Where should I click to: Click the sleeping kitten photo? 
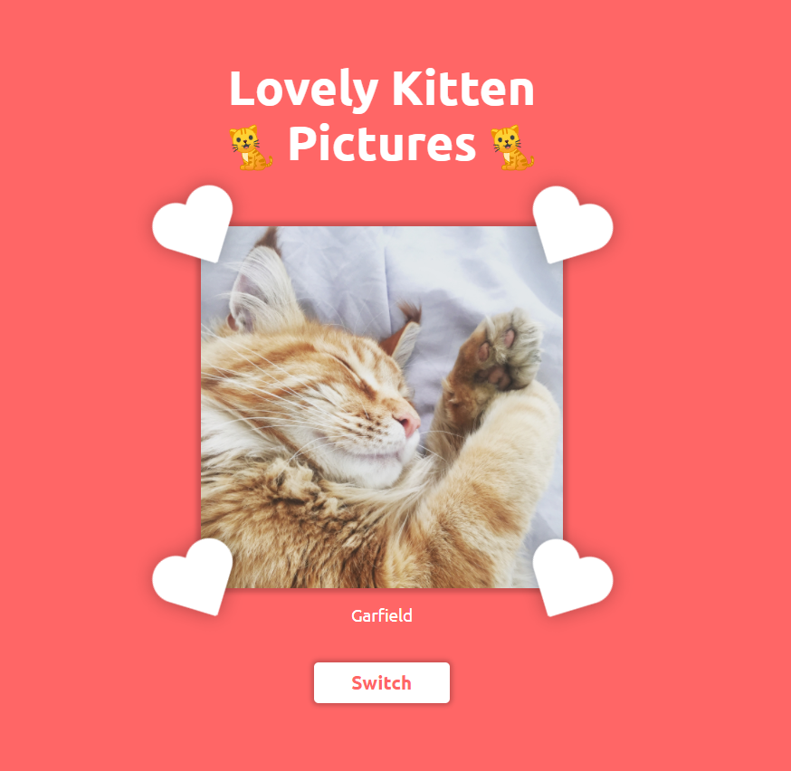pos(382,407)
